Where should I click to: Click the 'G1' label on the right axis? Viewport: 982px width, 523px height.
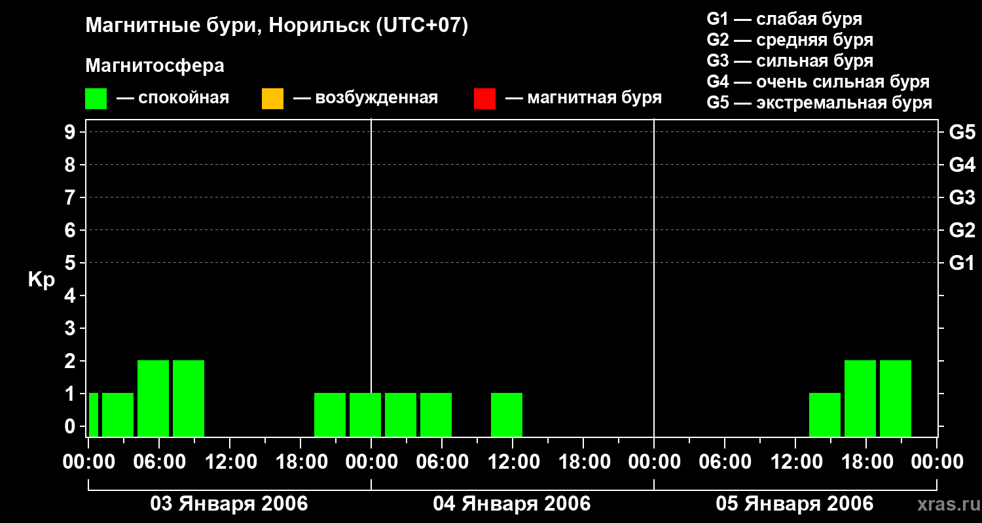[962, 263]
